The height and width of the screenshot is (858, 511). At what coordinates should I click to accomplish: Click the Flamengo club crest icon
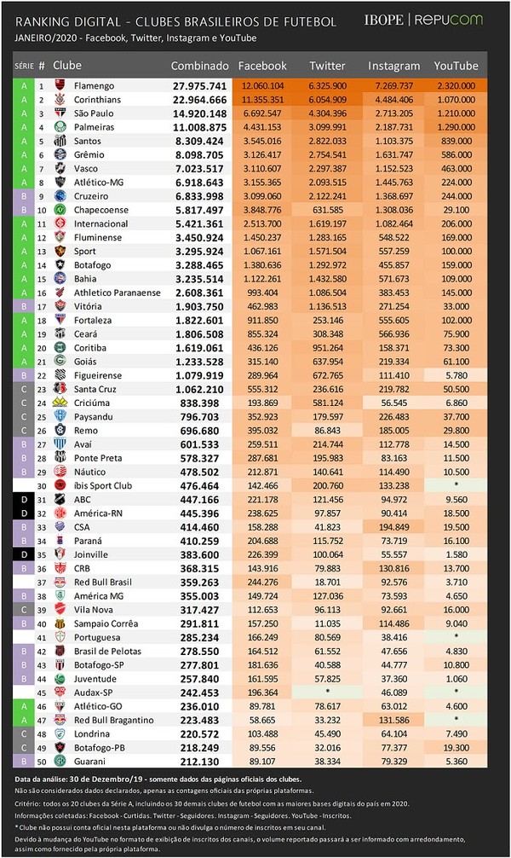[60, 85]
